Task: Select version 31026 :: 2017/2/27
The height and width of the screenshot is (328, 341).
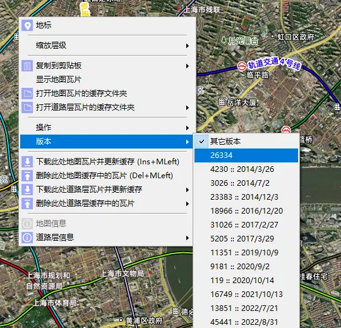Action: pos(246,225)
